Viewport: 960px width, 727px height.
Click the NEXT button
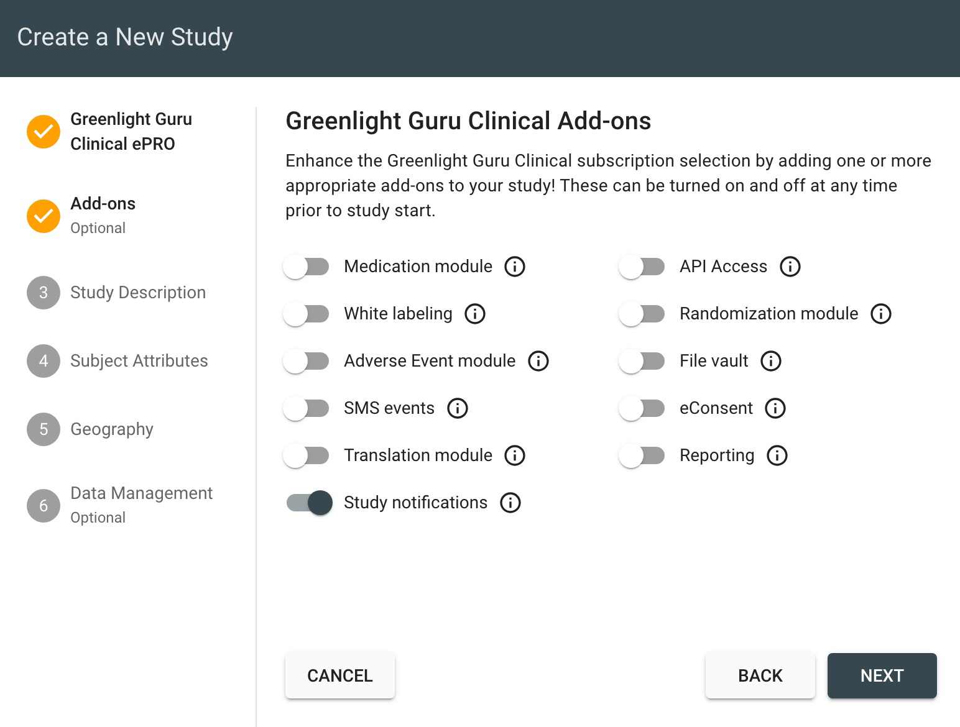pos(882,675)
